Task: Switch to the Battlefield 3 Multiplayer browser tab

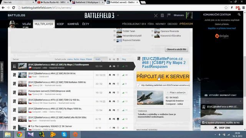Action: point(88,2)
